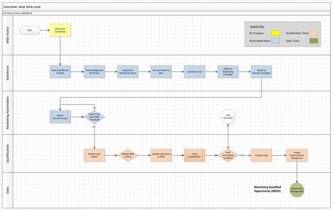Click the underlined Activity Key heading

pos(257,27)
